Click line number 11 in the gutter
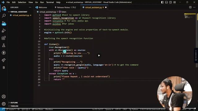This screenshot has height=111, width=198. pos(39,44)
